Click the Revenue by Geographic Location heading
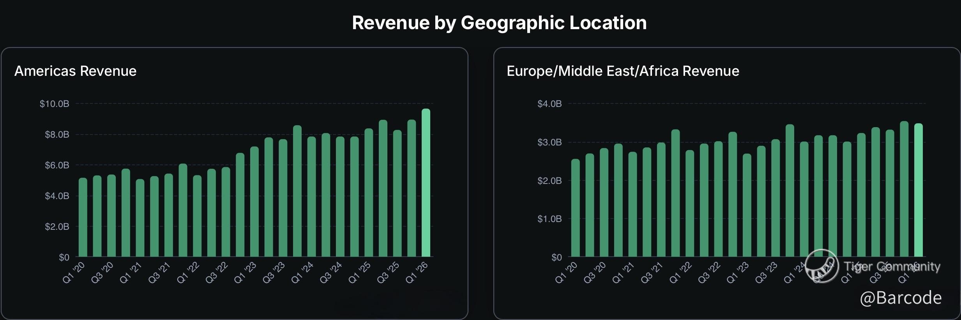The height and width of the screenshot is (320, 961). point(499,23)
